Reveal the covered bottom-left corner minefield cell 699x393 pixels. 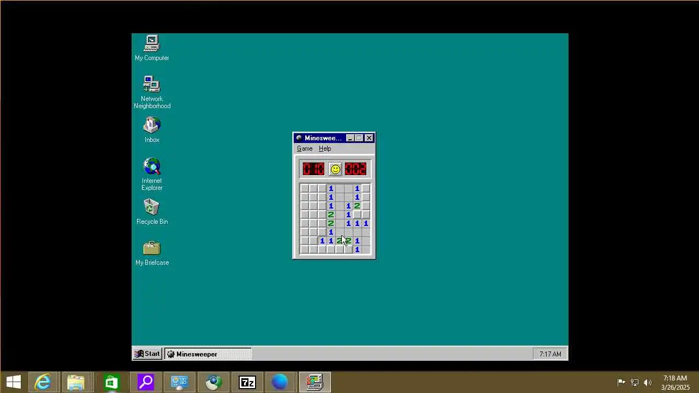(x=305, y=249)
